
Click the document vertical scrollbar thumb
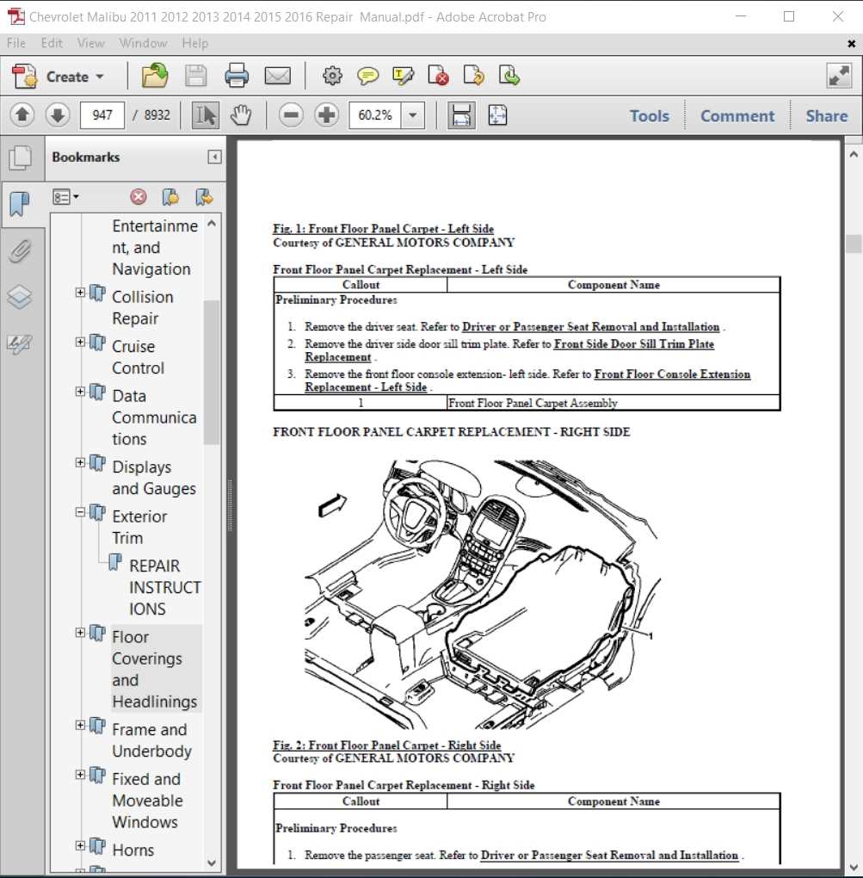854,244
